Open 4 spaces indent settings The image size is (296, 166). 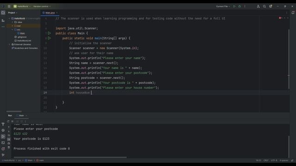[x=284, y=160]
